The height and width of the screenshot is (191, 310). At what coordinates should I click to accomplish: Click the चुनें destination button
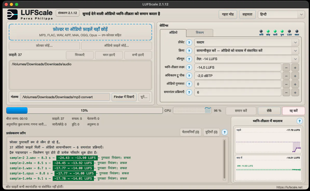tap(144, 97)
